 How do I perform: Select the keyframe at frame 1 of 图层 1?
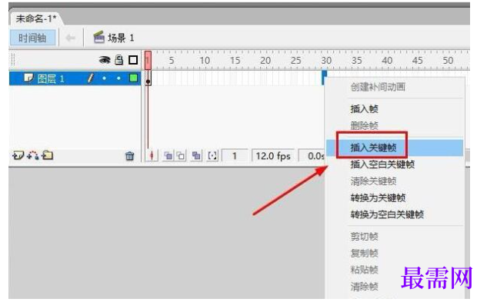148,78
